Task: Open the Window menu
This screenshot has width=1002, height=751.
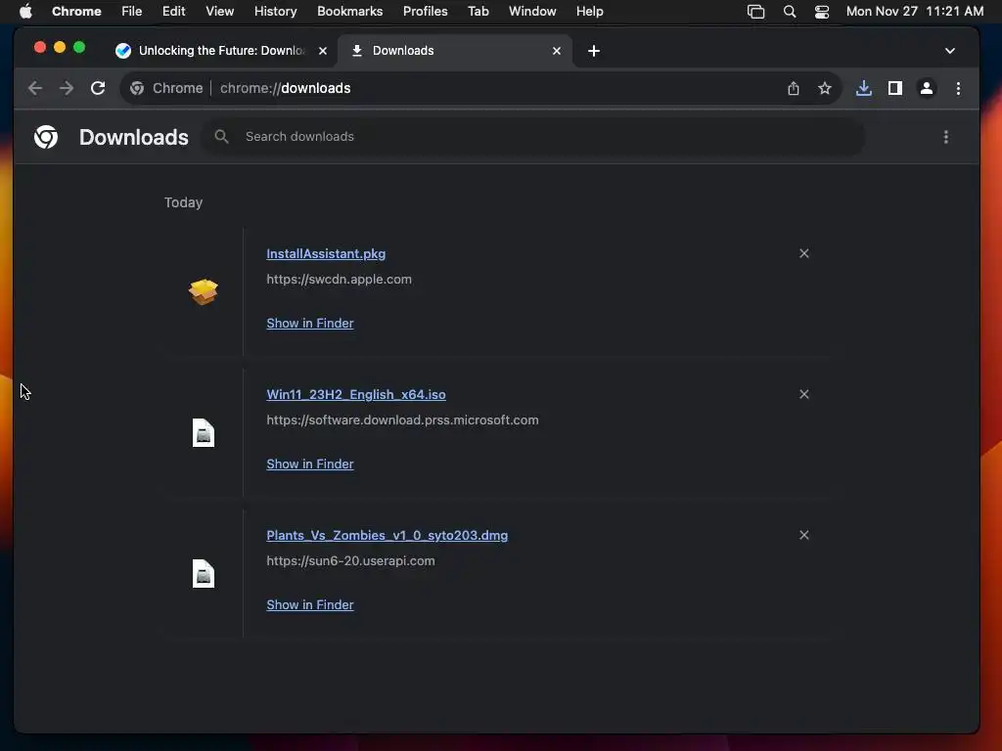Action: coord(532,11)
